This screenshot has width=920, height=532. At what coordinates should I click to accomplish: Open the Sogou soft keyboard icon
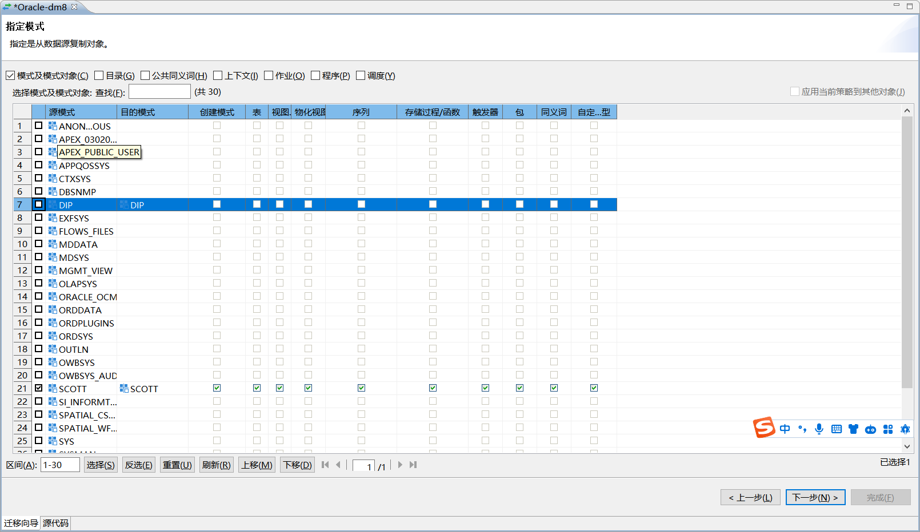[837, 429]
